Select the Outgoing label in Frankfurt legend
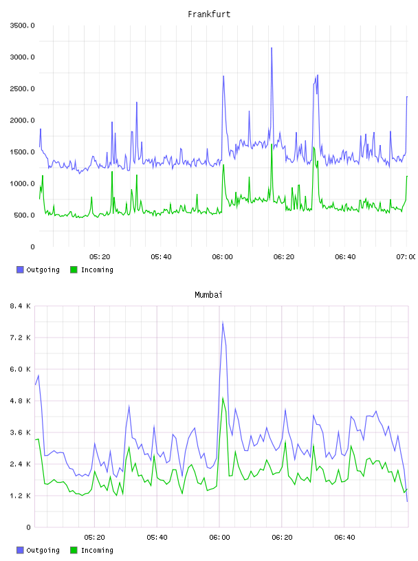The image size is (418, 561). pyautogui.click(x=43, y=269)
